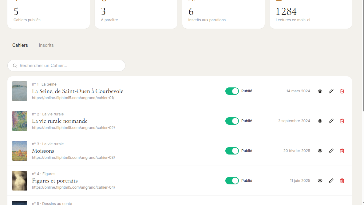The image size is (364, 205).
Task: Unpublish La Seine, de Saint-Ouen à Courbevoie toggle
Action: (x=232, y=91)
